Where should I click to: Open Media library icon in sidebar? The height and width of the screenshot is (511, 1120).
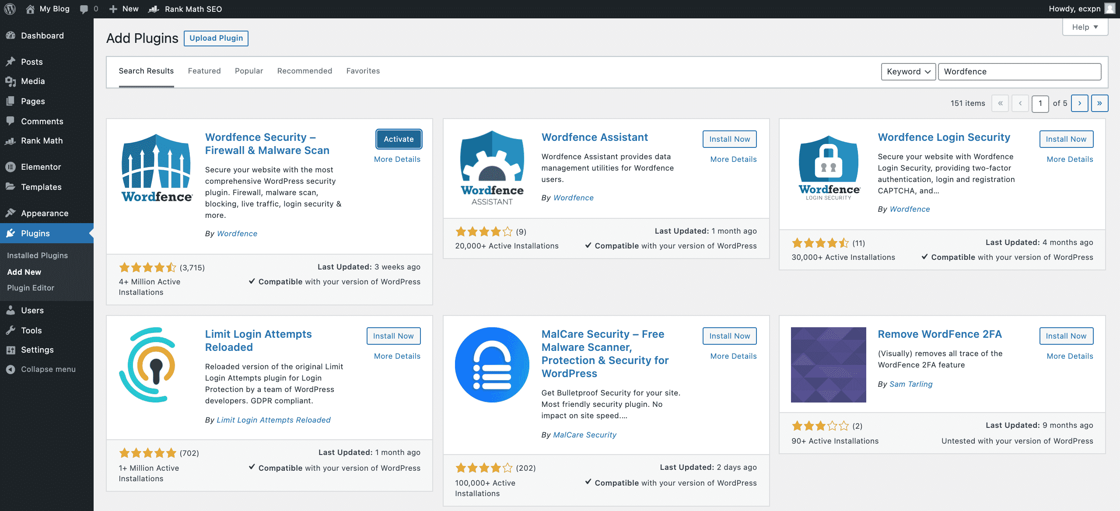[10, 81]
